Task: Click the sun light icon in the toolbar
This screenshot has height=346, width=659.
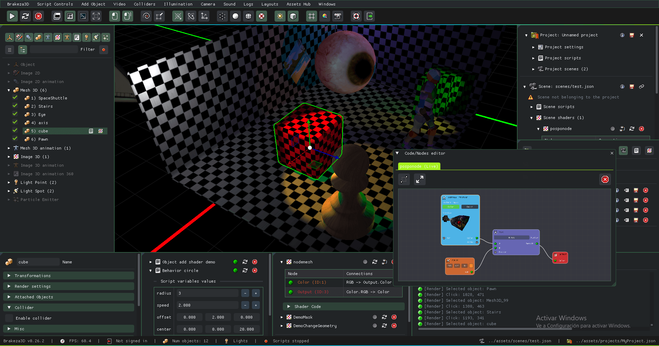Action: 280,16
